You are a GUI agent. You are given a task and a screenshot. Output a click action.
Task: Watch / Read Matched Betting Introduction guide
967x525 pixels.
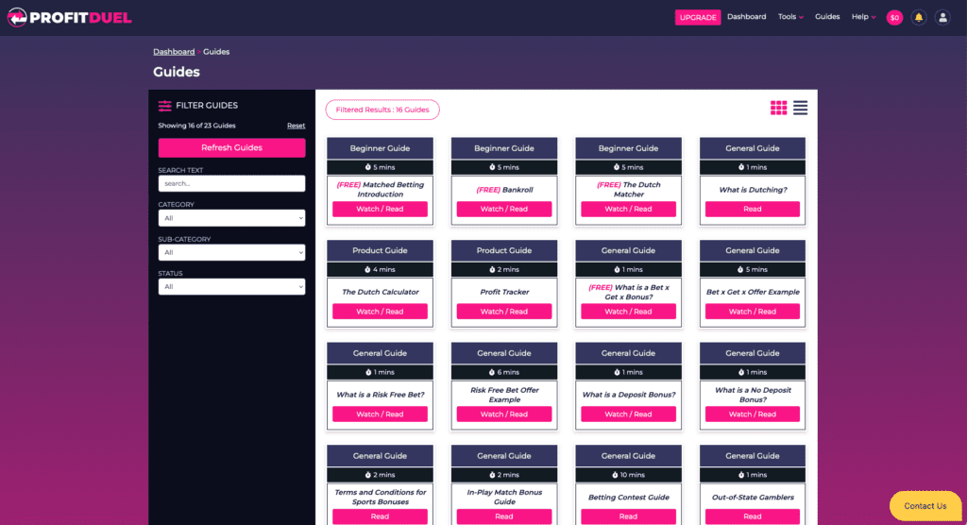[x=380, y=209]
